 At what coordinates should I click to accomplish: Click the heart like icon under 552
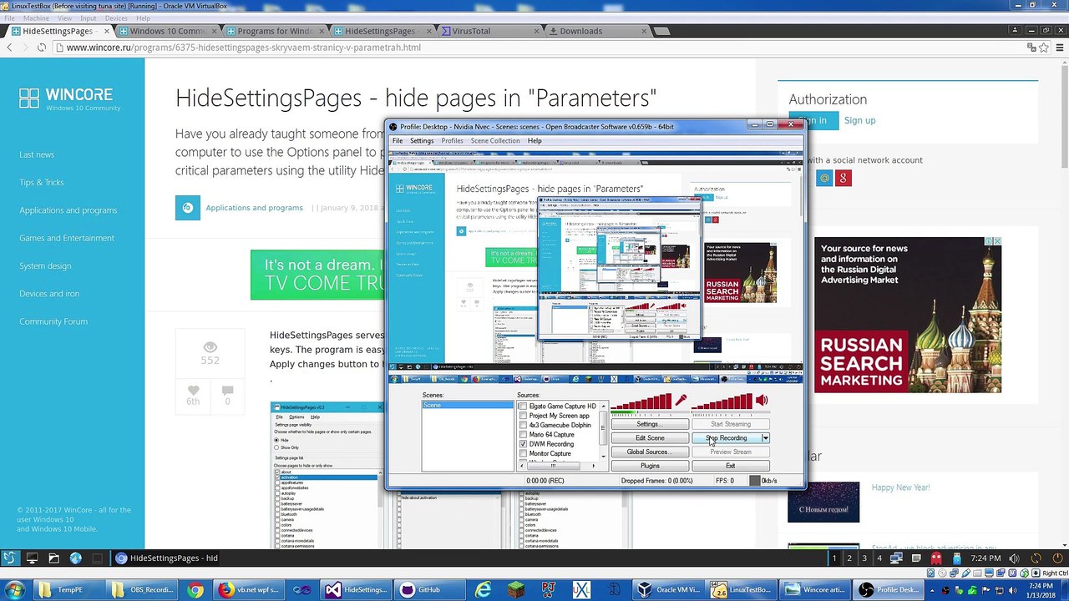pyautogui.click(x=193, y=390)
